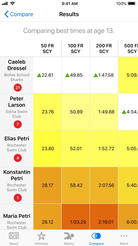Image resolution: width=138 pixels, height=246 pixels.
Task: Tap the yellow 23.80 time cell
Action: pyautogui.click(x=47, y=148)
